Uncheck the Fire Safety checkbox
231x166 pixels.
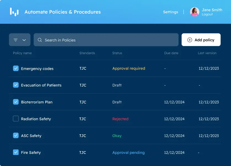coord(16,152)
